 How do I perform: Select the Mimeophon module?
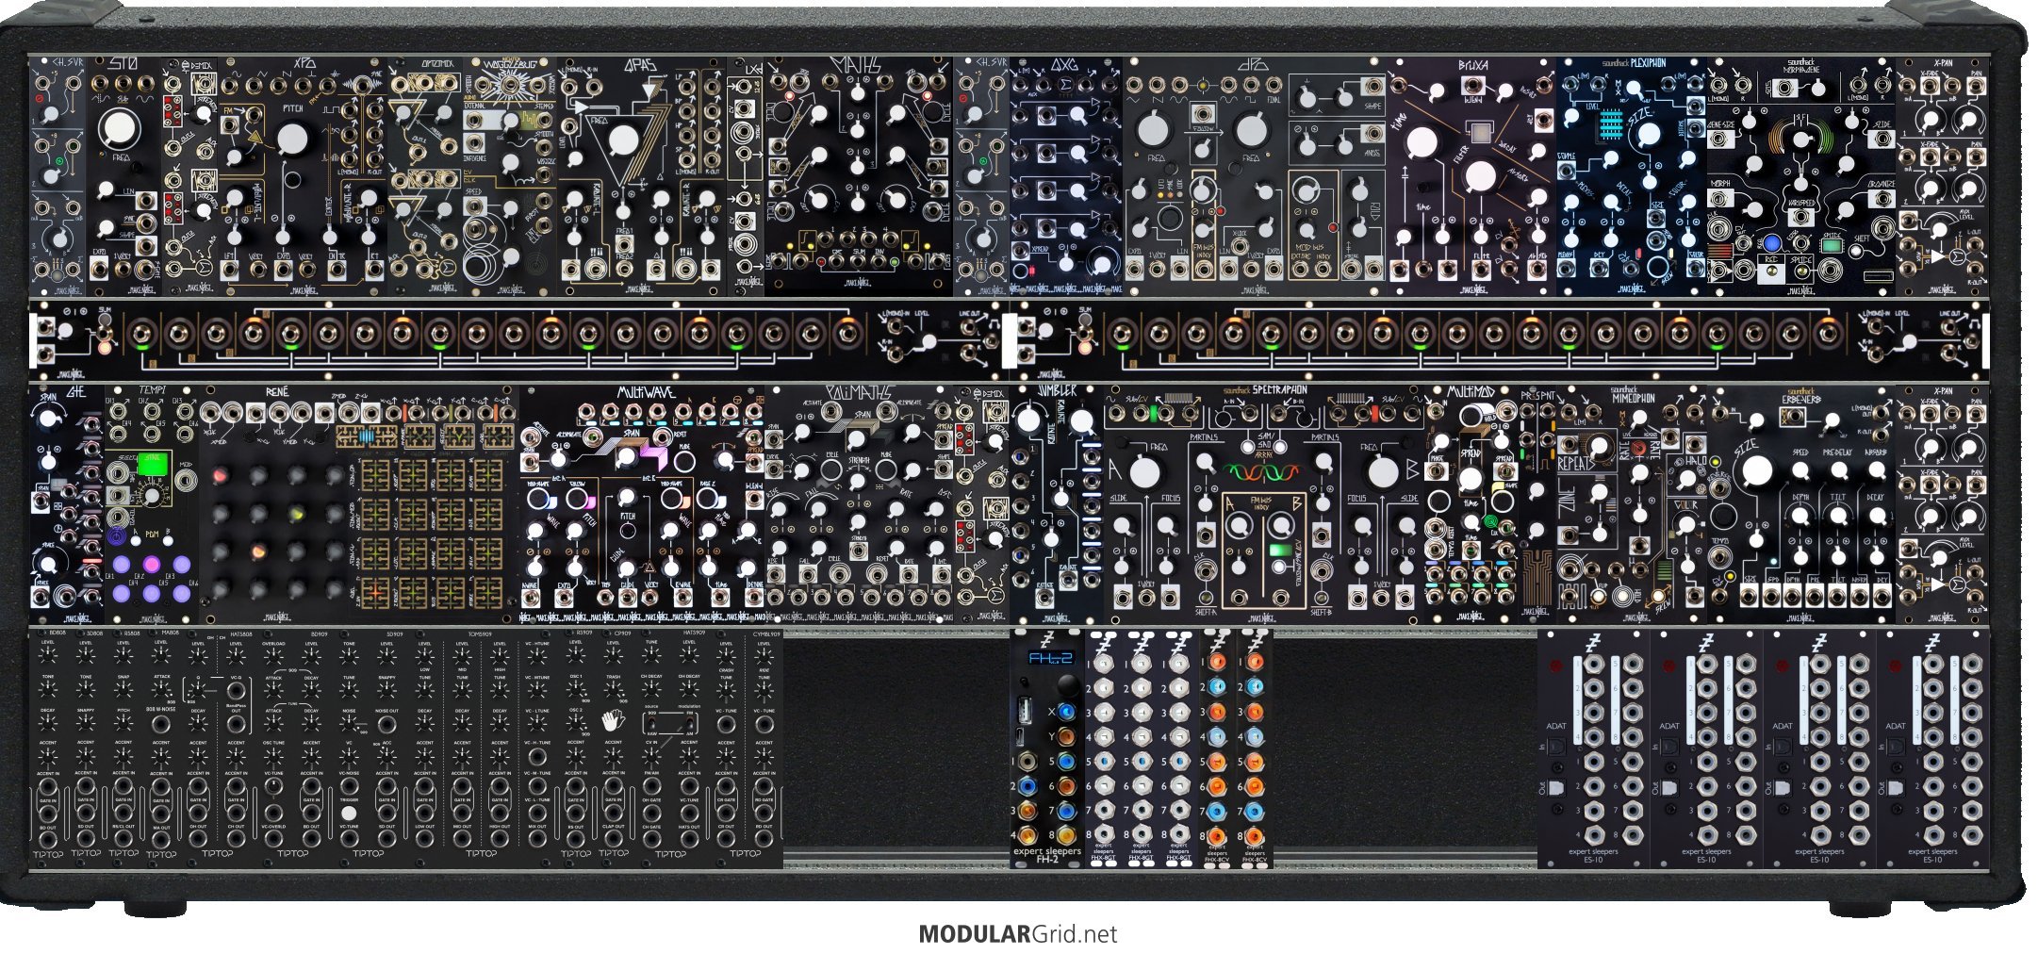point(1632,503)
